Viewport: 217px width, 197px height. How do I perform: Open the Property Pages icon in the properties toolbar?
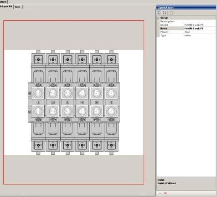click(x=171, y=13)
